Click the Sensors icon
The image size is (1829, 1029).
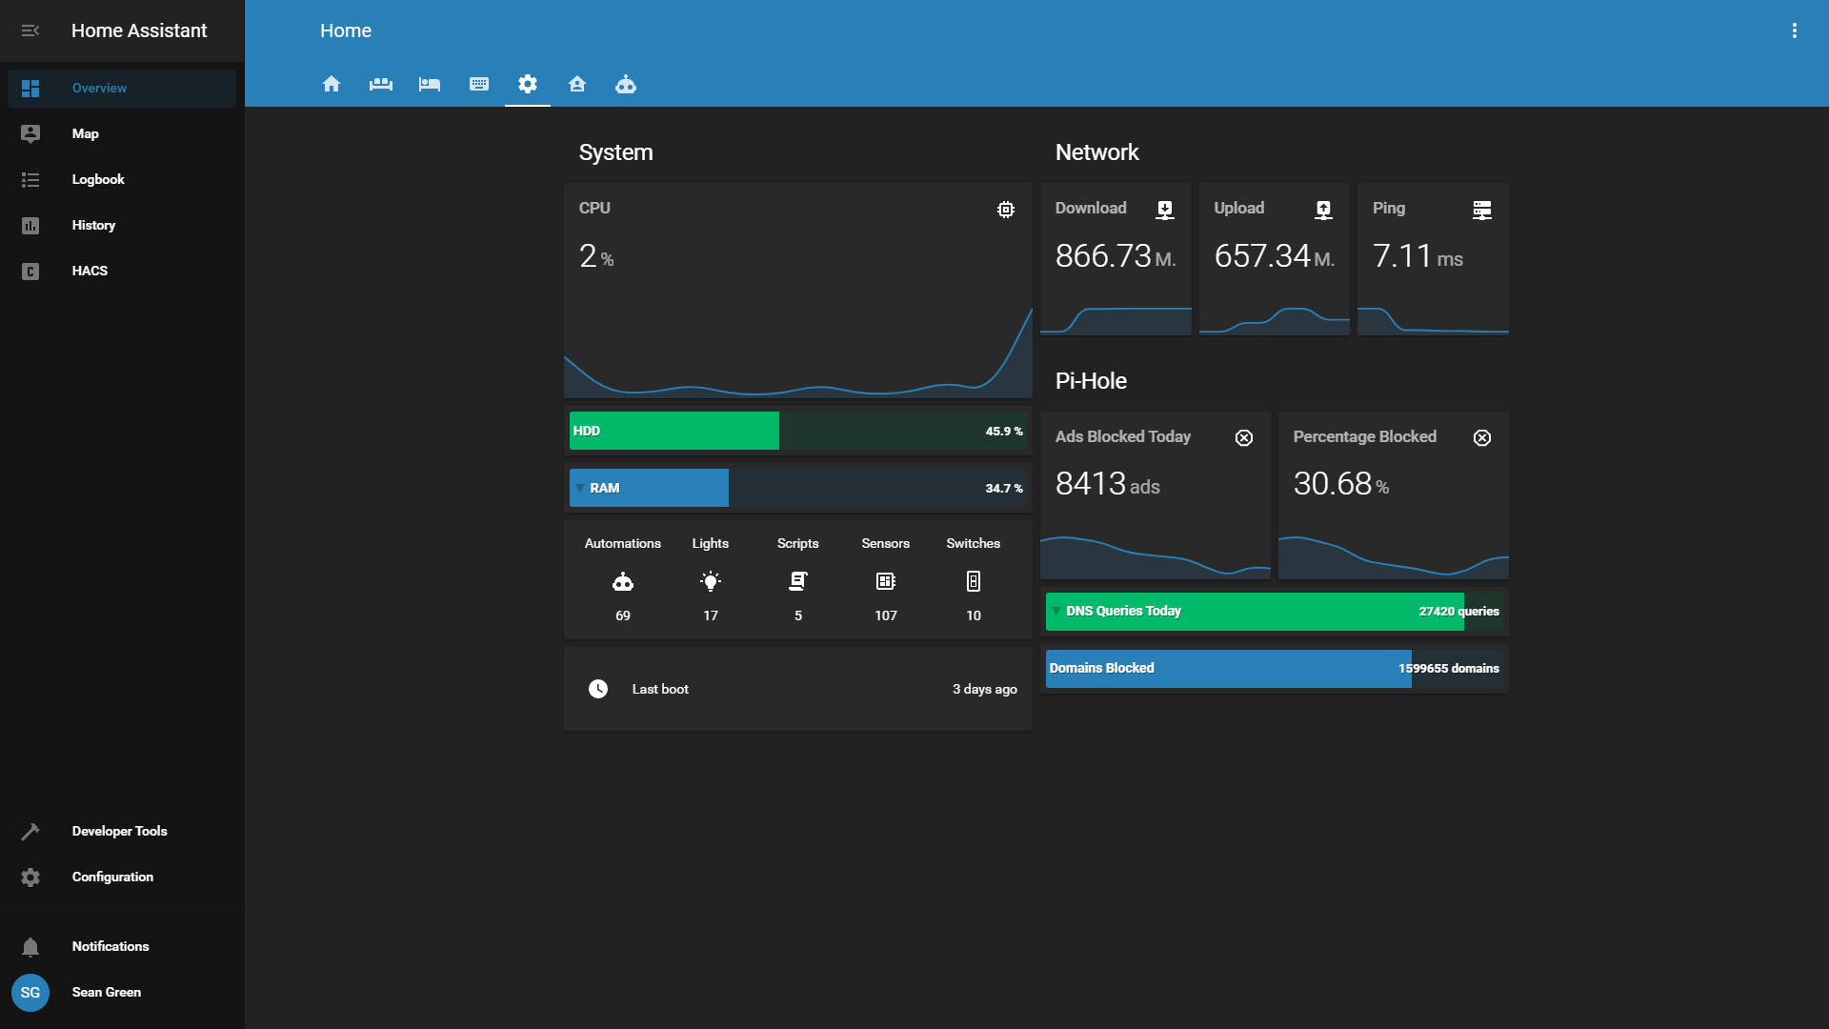tap(886, 581)
